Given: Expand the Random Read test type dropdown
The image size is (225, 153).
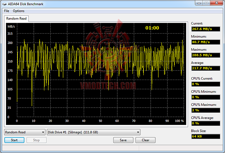Looking at the screenshot, I should tap(25, 132).
